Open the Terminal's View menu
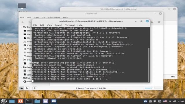 point(49,25)
